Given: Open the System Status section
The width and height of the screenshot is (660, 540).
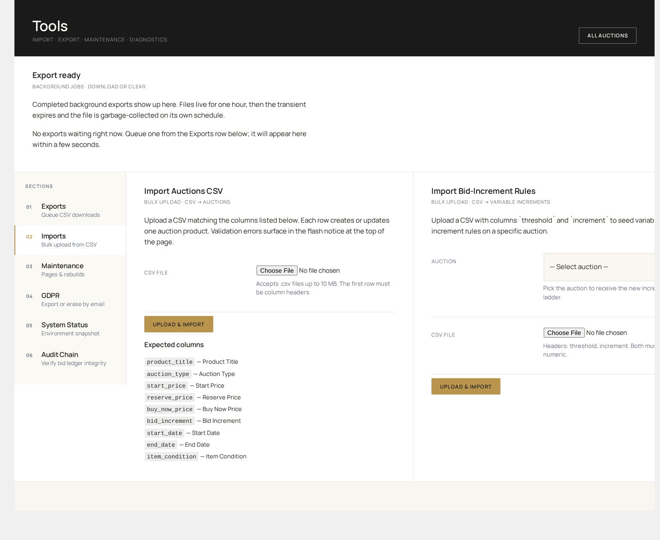Looking at the screenshot, I should 70,329.
